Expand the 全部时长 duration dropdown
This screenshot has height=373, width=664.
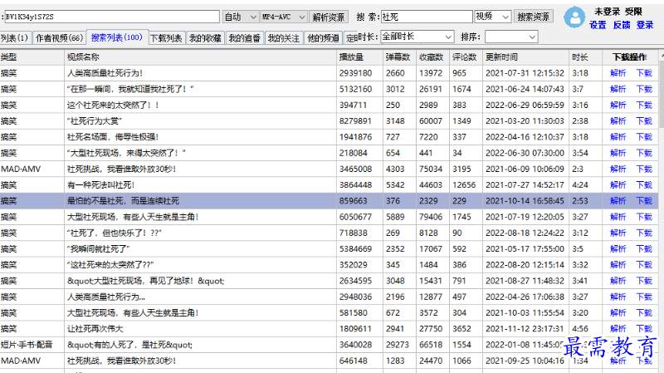(x=417, y=37)
